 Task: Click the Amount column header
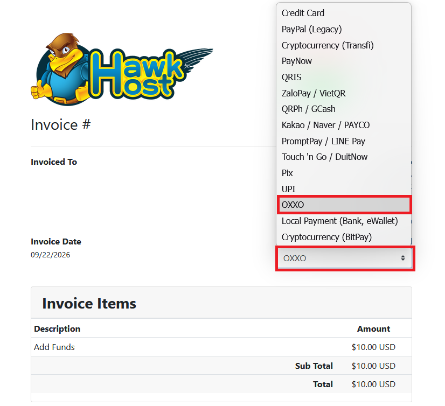tap(373, 329)
